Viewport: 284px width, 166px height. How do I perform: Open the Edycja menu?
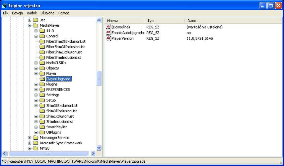click(x=17, y=13)
